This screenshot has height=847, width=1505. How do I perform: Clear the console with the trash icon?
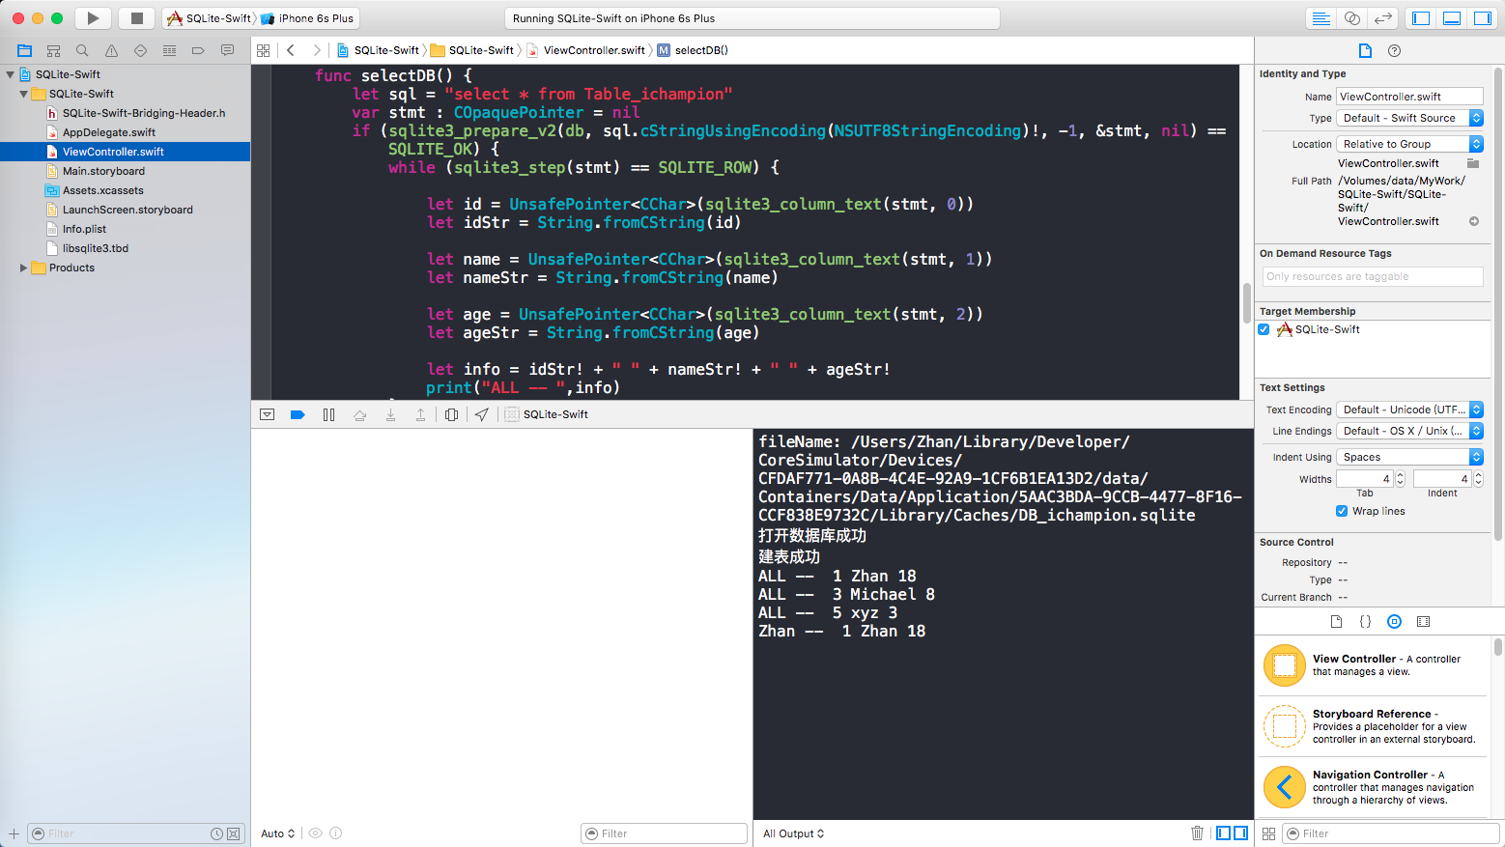point(1197,833)
